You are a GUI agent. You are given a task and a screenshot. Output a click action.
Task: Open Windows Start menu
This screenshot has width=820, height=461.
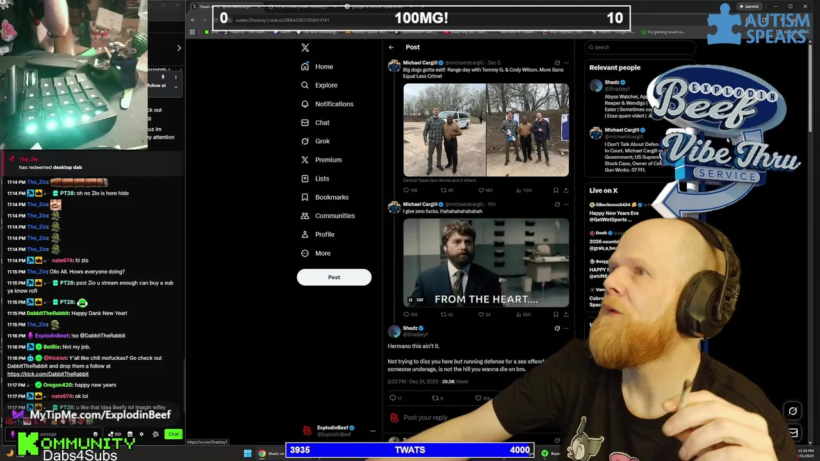pyautogui.click(x=247, y=453)
